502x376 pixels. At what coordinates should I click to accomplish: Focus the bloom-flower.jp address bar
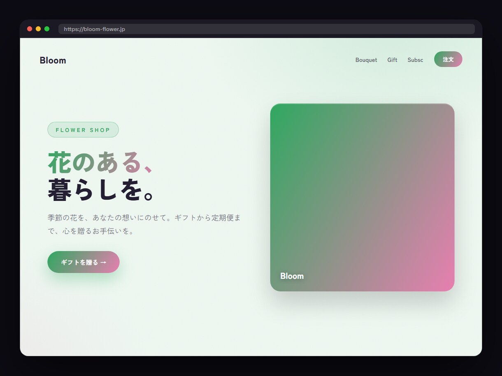pyautogui.click(x=267, y=29)
